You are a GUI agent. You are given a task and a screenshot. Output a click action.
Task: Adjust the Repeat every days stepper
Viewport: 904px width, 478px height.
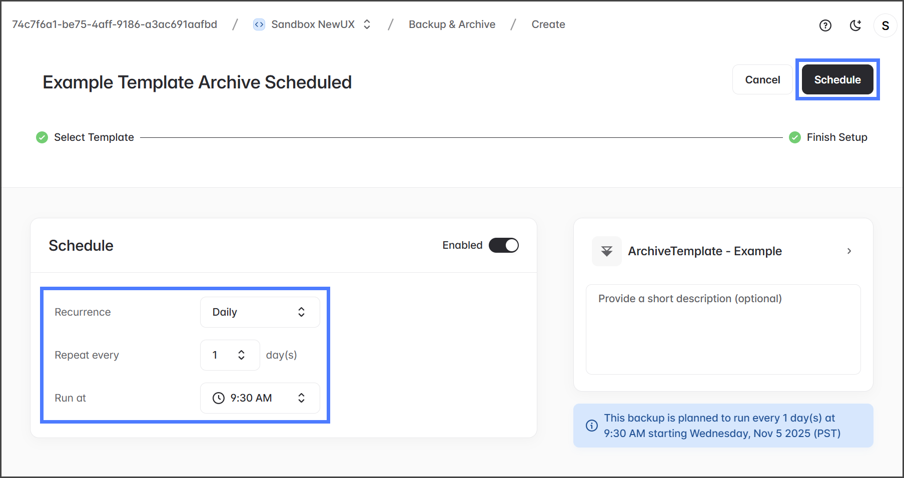(241, 355)
